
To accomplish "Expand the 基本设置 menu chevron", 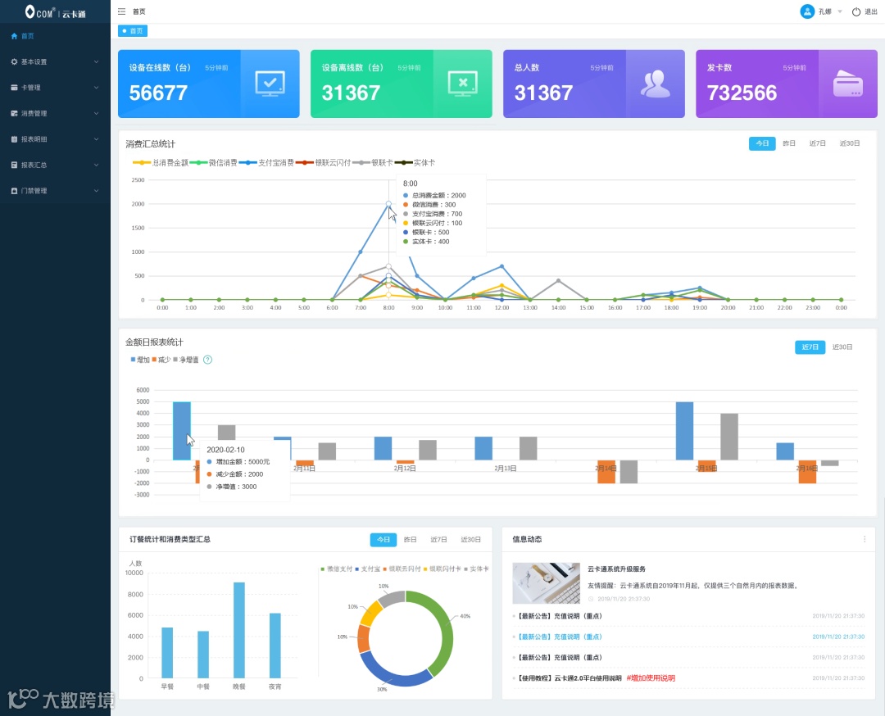I will (96, 61).
